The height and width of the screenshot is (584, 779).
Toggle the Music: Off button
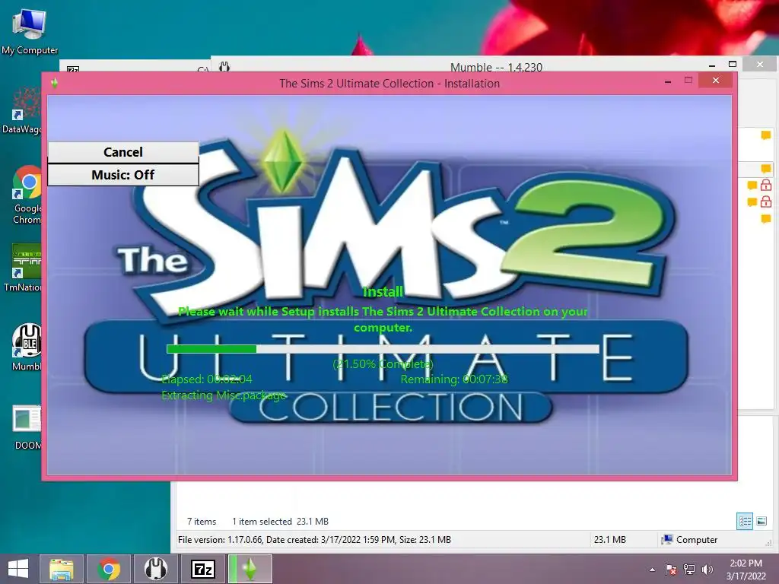(x=123, y=175)
